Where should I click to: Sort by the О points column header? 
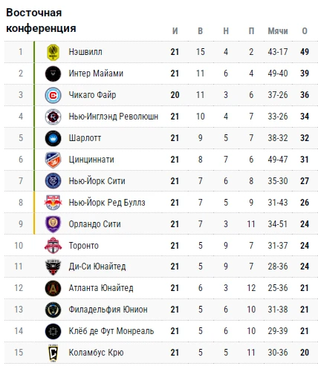[305, 31]
